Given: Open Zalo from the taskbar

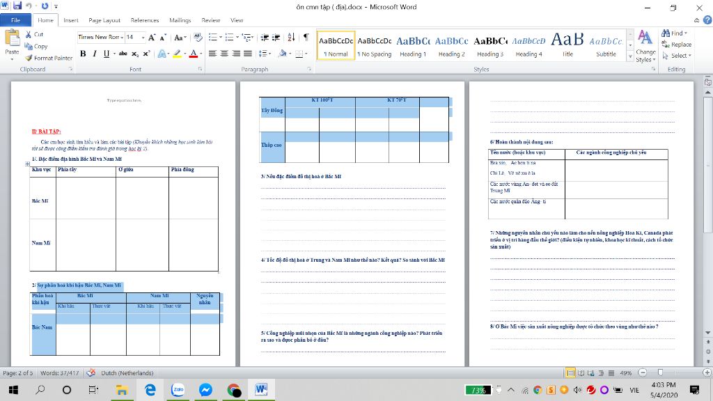Looking at the screenshot, I should coord(178,390).
